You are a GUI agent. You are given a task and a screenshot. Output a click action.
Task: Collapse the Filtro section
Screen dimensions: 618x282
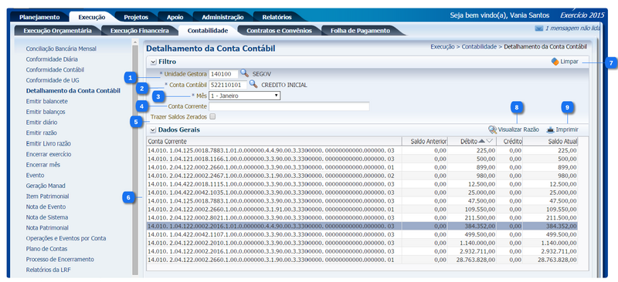pos(153,62)
